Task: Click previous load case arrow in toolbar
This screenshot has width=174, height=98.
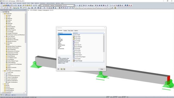Action: click(76, 5)
